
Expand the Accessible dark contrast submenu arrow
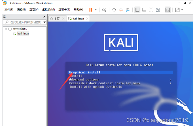(x=170, y=83)
